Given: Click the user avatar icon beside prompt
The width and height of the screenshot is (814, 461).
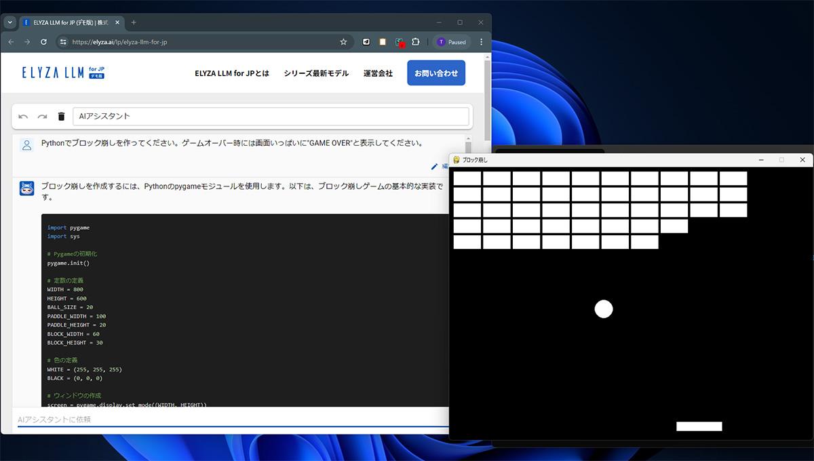Looking at the screenshot, I should tap(26, 144).
